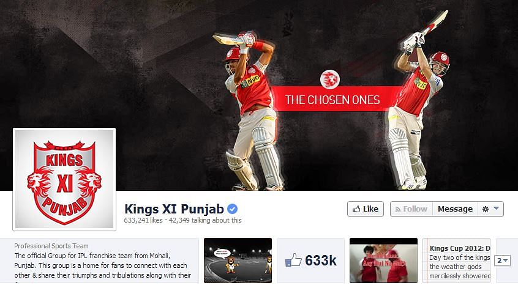Open the gear settings dropdown
The height and width of the screenshot is (285, 518).
coord(490,209)
